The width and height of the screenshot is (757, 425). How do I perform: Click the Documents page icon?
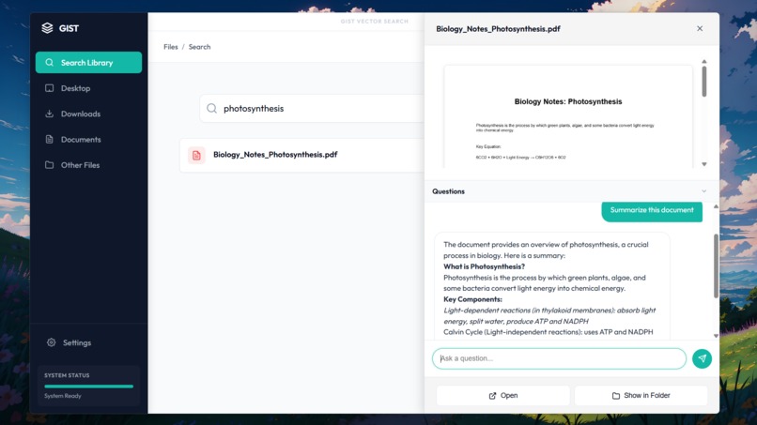49,140
